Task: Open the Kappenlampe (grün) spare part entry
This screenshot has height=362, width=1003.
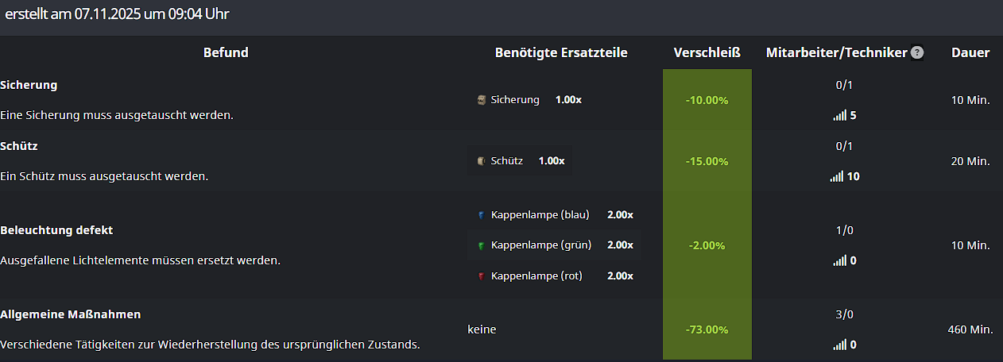Action: coord(541,245)
